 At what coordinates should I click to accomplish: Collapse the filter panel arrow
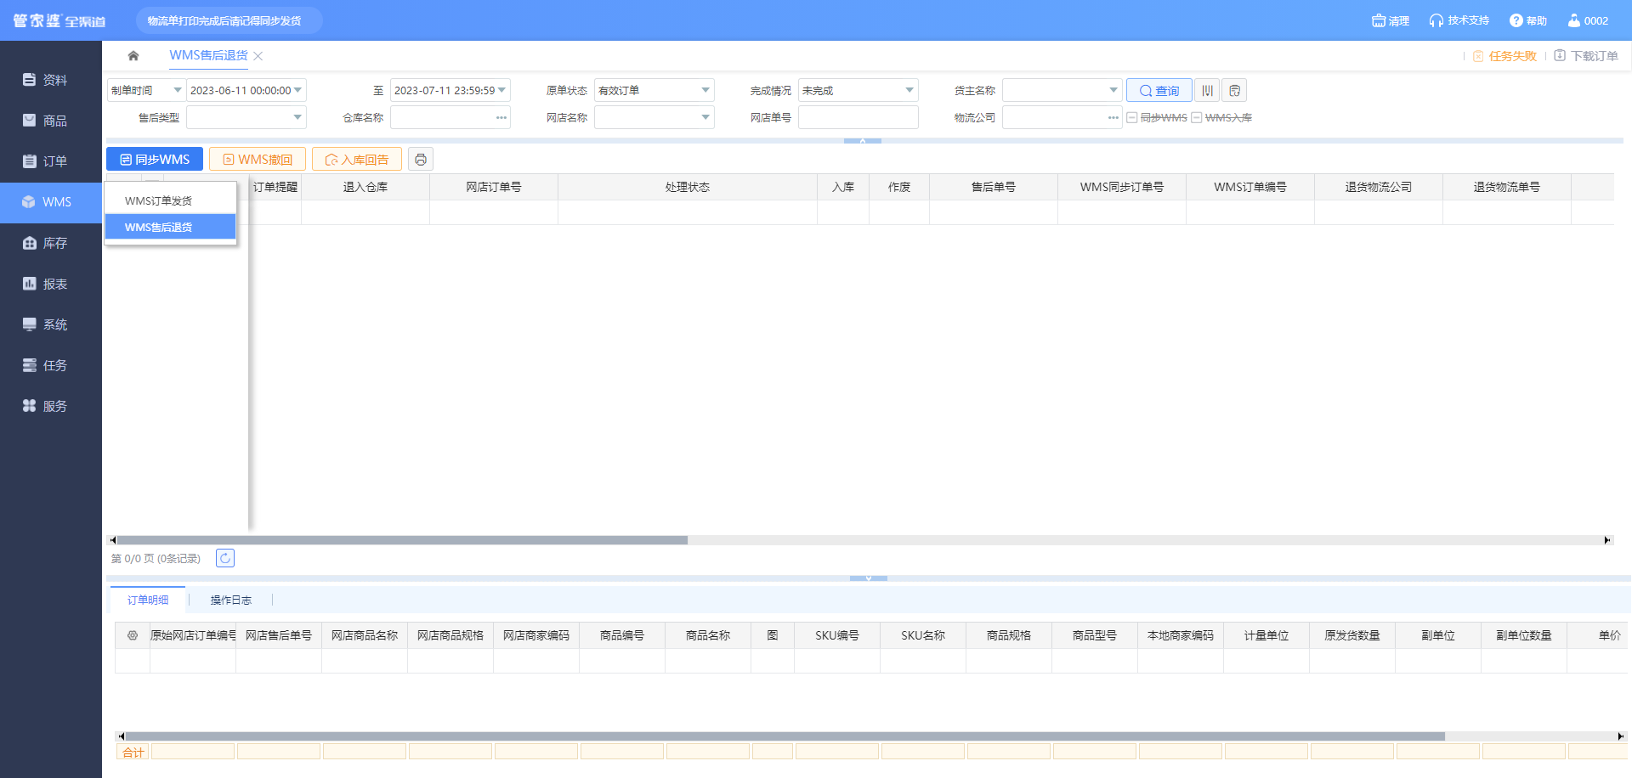pos(863,140)
